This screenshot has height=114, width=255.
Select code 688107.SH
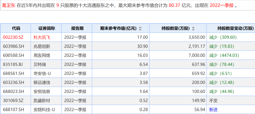(13, 110)
